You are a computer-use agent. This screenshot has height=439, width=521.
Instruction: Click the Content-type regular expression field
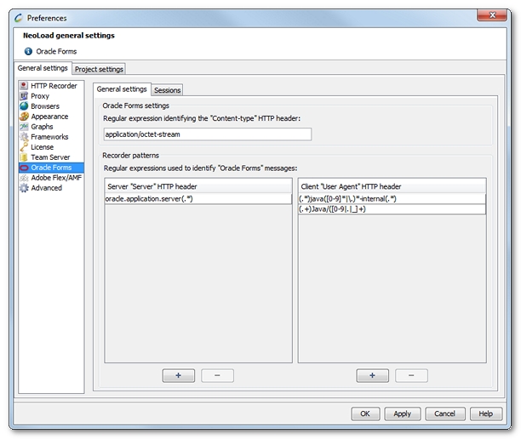[207, 134]
